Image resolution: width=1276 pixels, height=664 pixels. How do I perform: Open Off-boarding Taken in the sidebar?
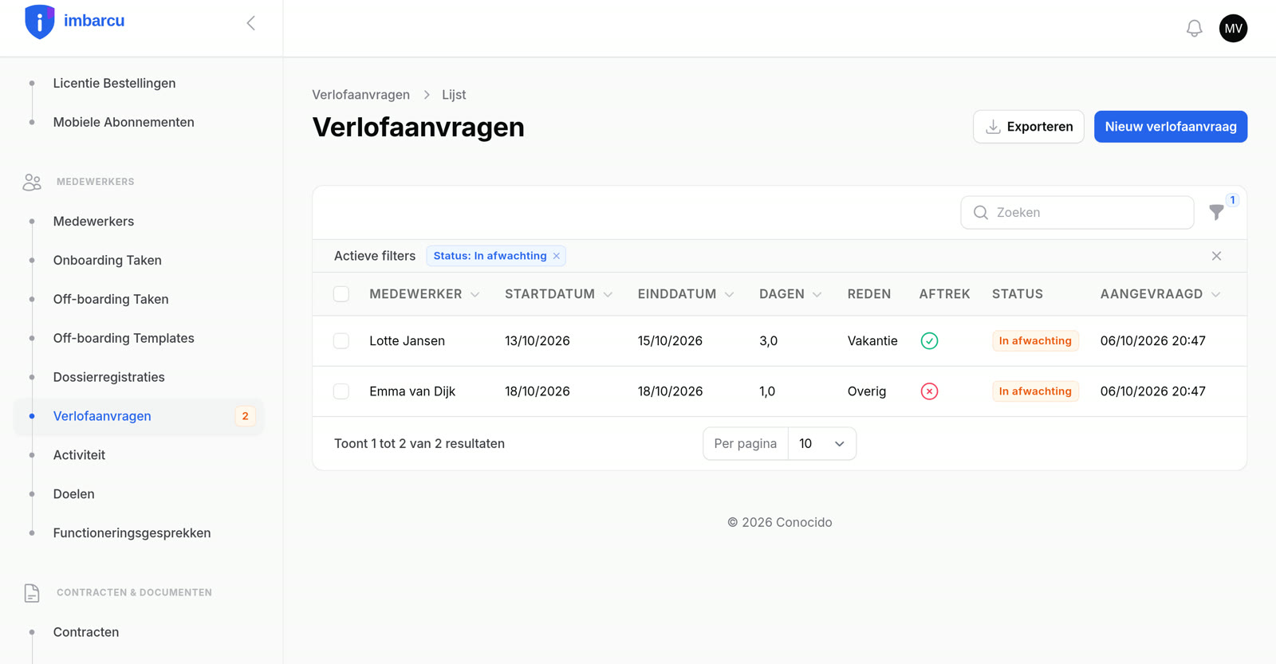(111, 300)
